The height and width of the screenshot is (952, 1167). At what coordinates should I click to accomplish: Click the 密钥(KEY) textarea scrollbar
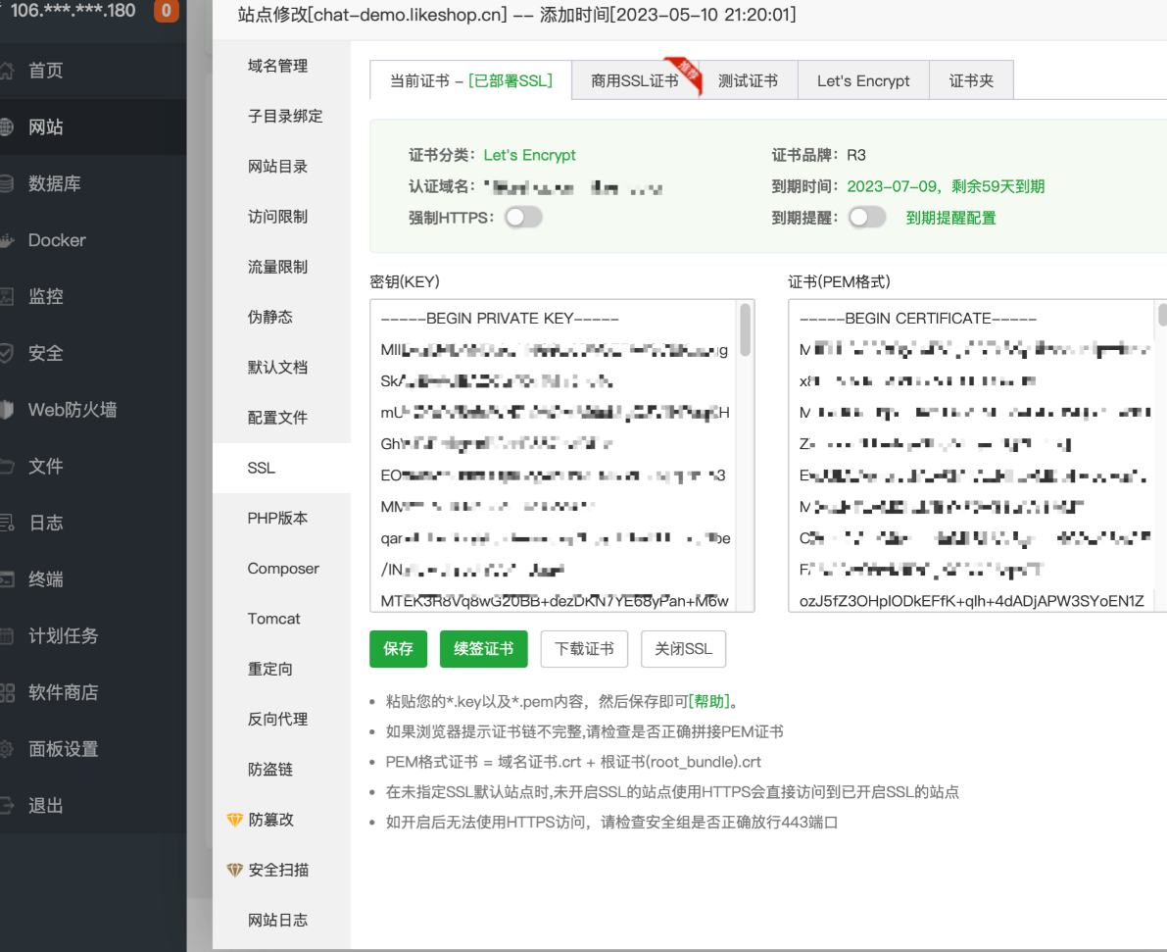746,330
